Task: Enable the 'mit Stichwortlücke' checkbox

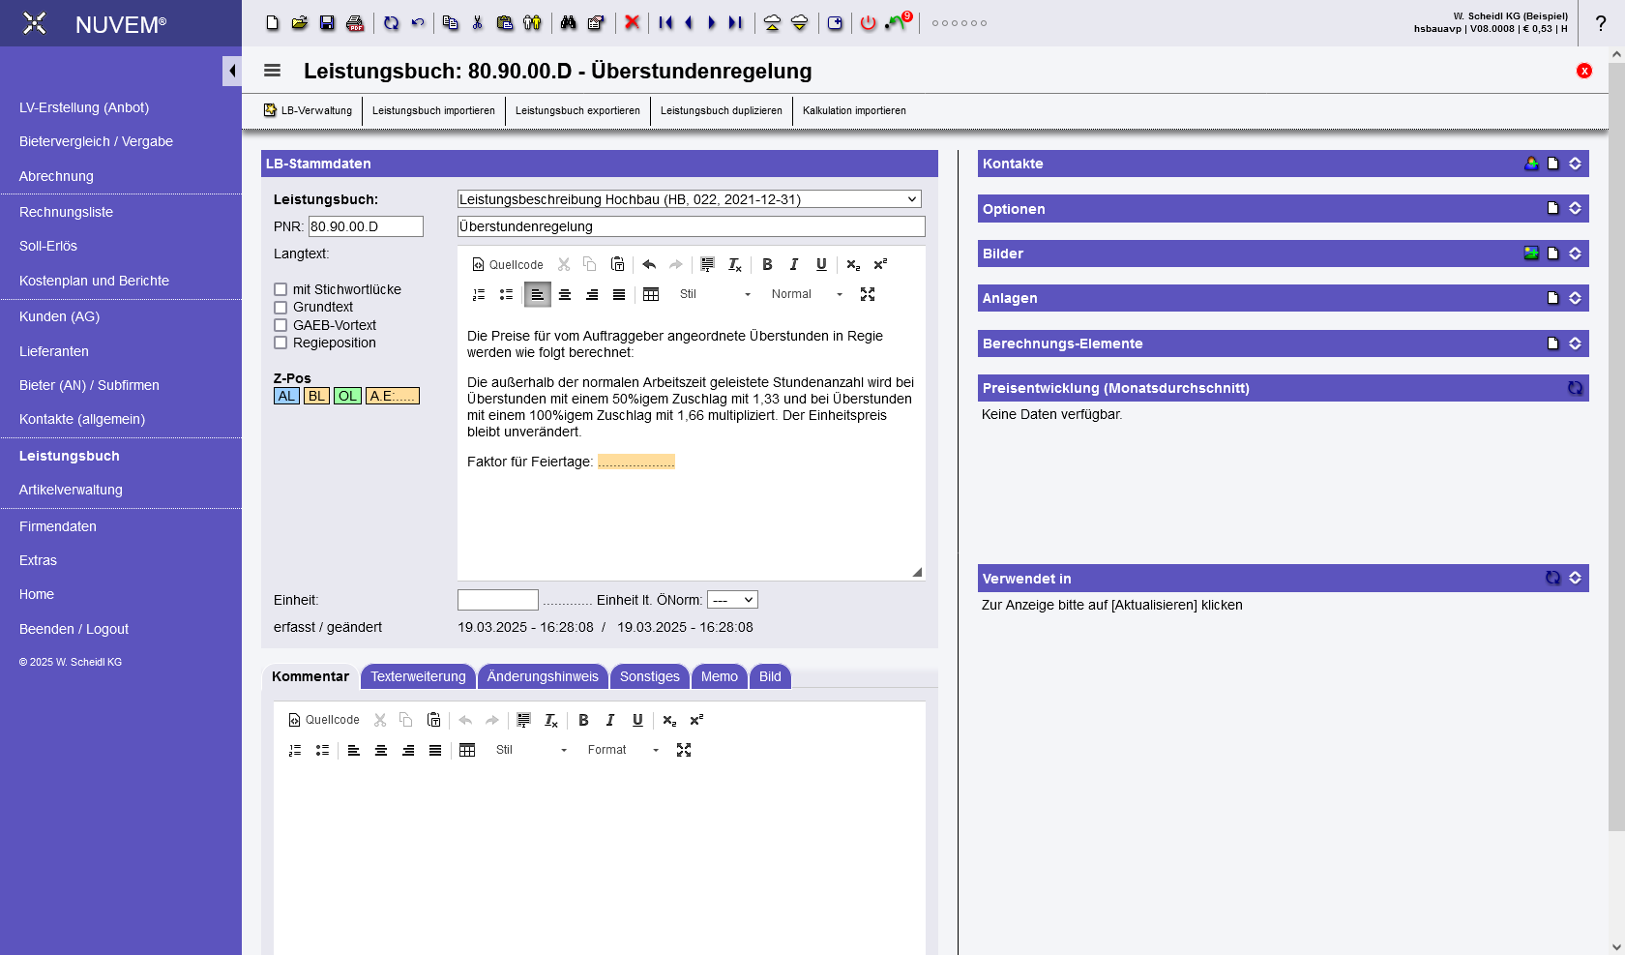Action: coord(281,289)
